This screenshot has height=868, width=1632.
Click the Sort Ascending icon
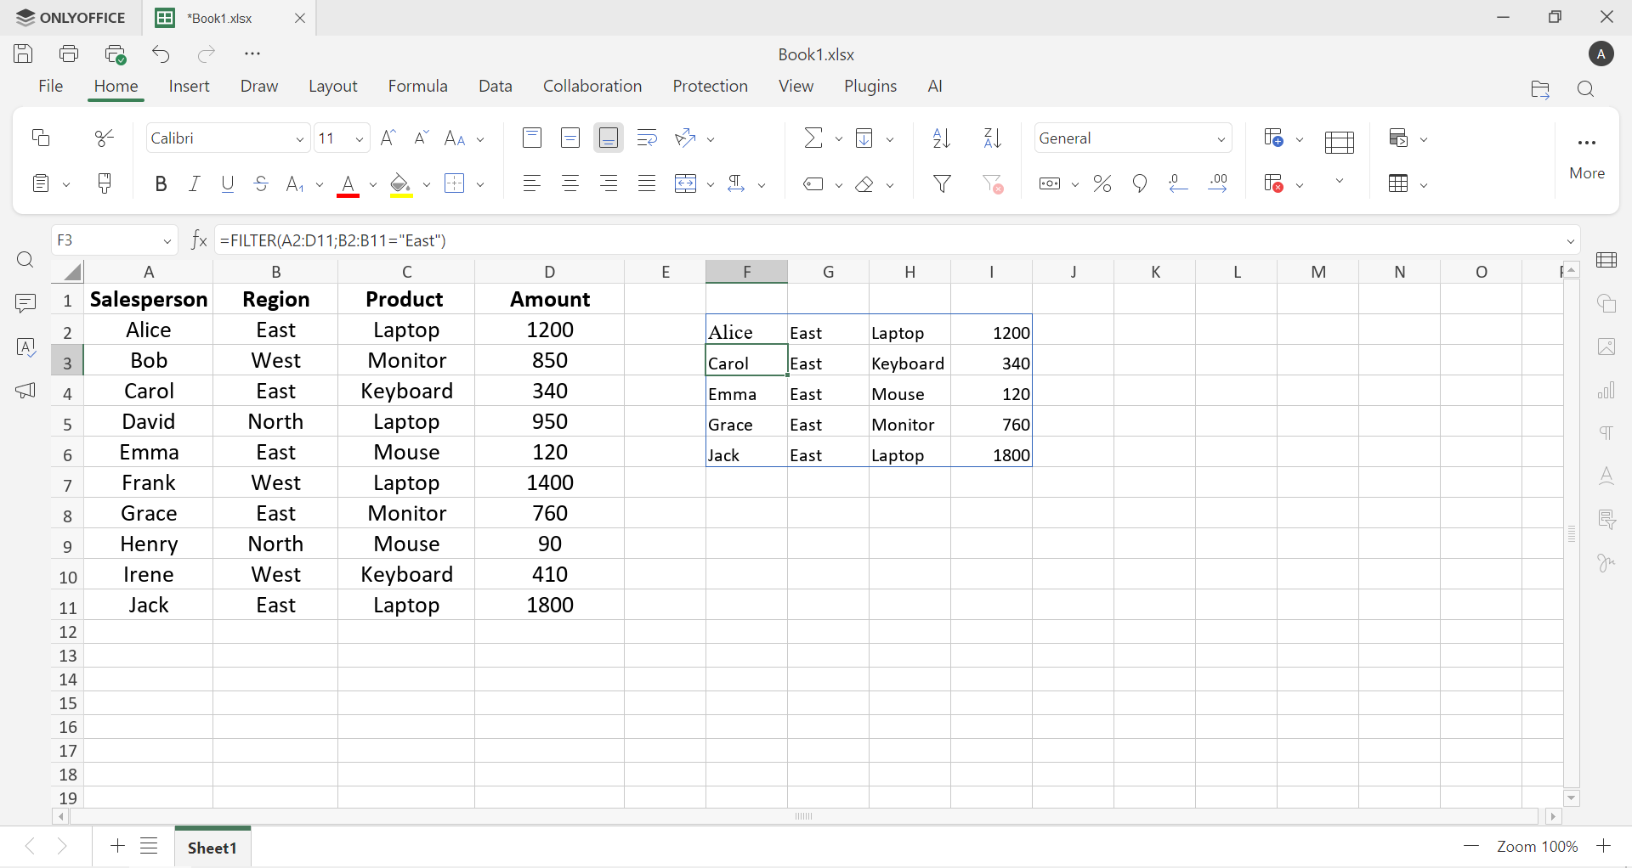pyautogui.click(x=941, y=138)
